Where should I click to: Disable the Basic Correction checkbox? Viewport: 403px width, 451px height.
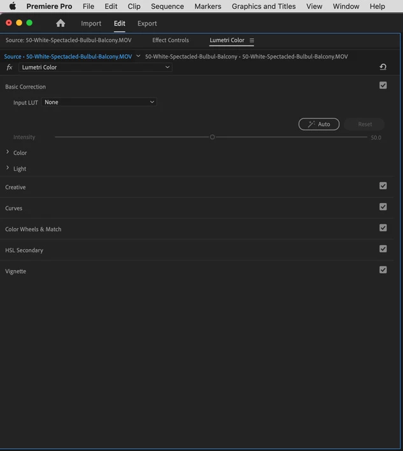click(x=383, y=85)
